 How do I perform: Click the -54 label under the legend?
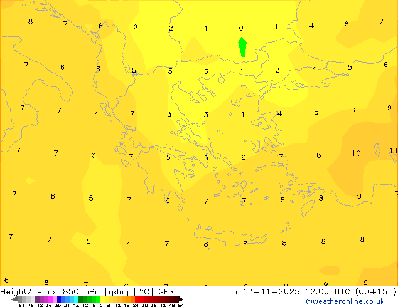[20, 305]
